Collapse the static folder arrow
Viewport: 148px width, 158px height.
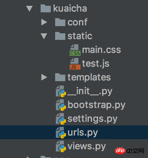coord(44,36)
